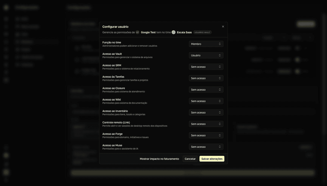This screenshot has width=327, height=186.
Task: Click the Controle remoto (Link) label
Action: point(116,122)
